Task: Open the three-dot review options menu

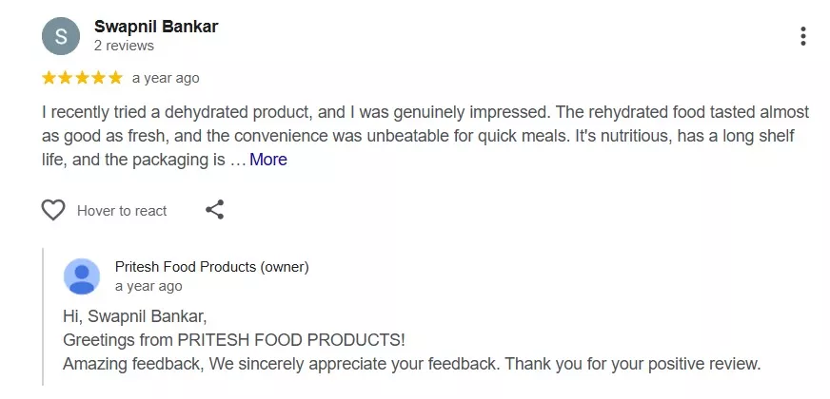Action: point(803,36)
